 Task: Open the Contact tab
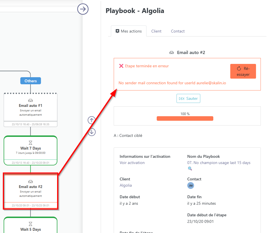click(x=178, y=31)
